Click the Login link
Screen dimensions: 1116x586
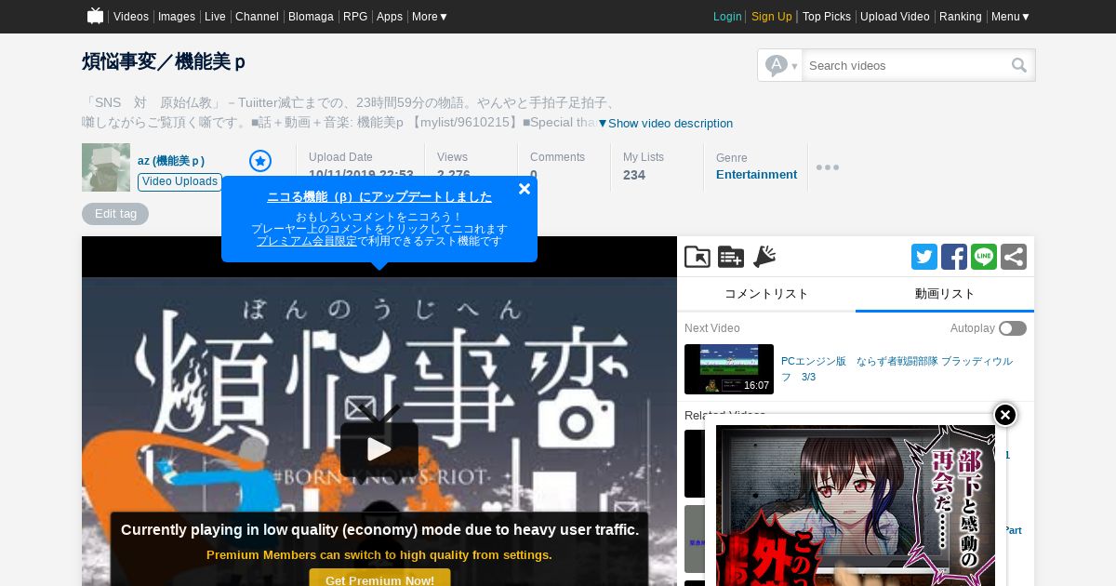tap(727, 17)
